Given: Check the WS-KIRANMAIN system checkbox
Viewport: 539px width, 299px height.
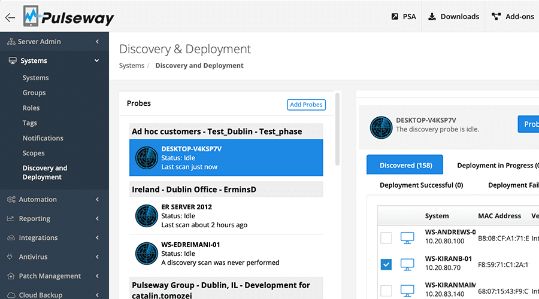Looking at the screenshot, I should pyautogui.click(x=386, y=291).
